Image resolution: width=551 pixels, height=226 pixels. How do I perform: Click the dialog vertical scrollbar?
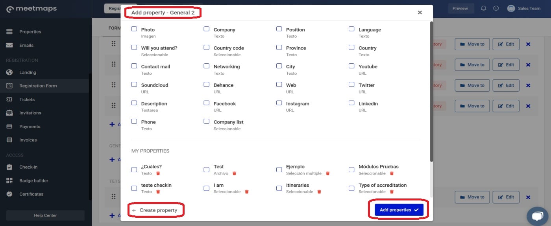coord(431,91)
